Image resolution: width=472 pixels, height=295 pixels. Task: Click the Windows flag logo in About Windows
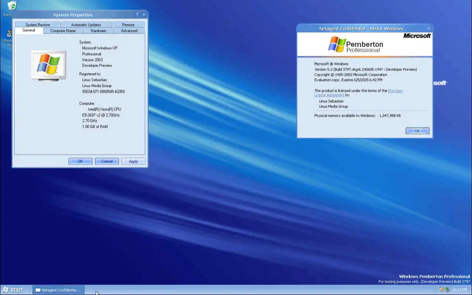click(x=337, y=44)
